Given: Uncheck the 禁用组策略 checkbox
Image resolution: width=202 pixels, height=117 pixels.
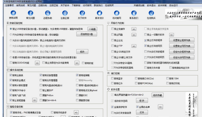Looking at the screenshot, I should [x=77, y=75].
